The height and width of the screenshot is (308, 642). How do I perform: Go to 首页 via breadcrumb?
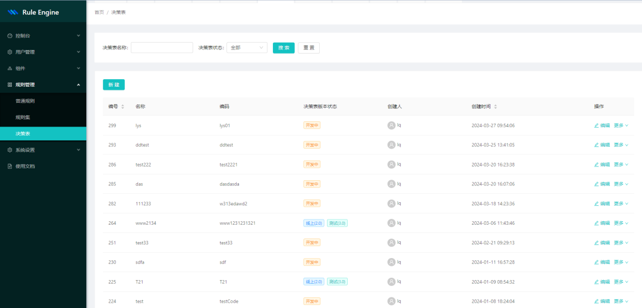[99, 12]
